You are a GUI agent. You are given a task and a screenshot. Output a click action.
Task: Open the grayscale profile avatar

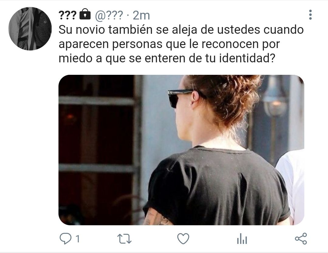pyautogui.click(x=30, y=29)
